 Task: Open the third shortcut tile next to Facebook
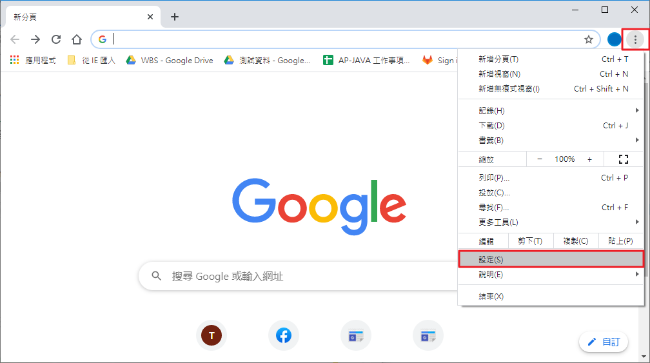point(356,335)
